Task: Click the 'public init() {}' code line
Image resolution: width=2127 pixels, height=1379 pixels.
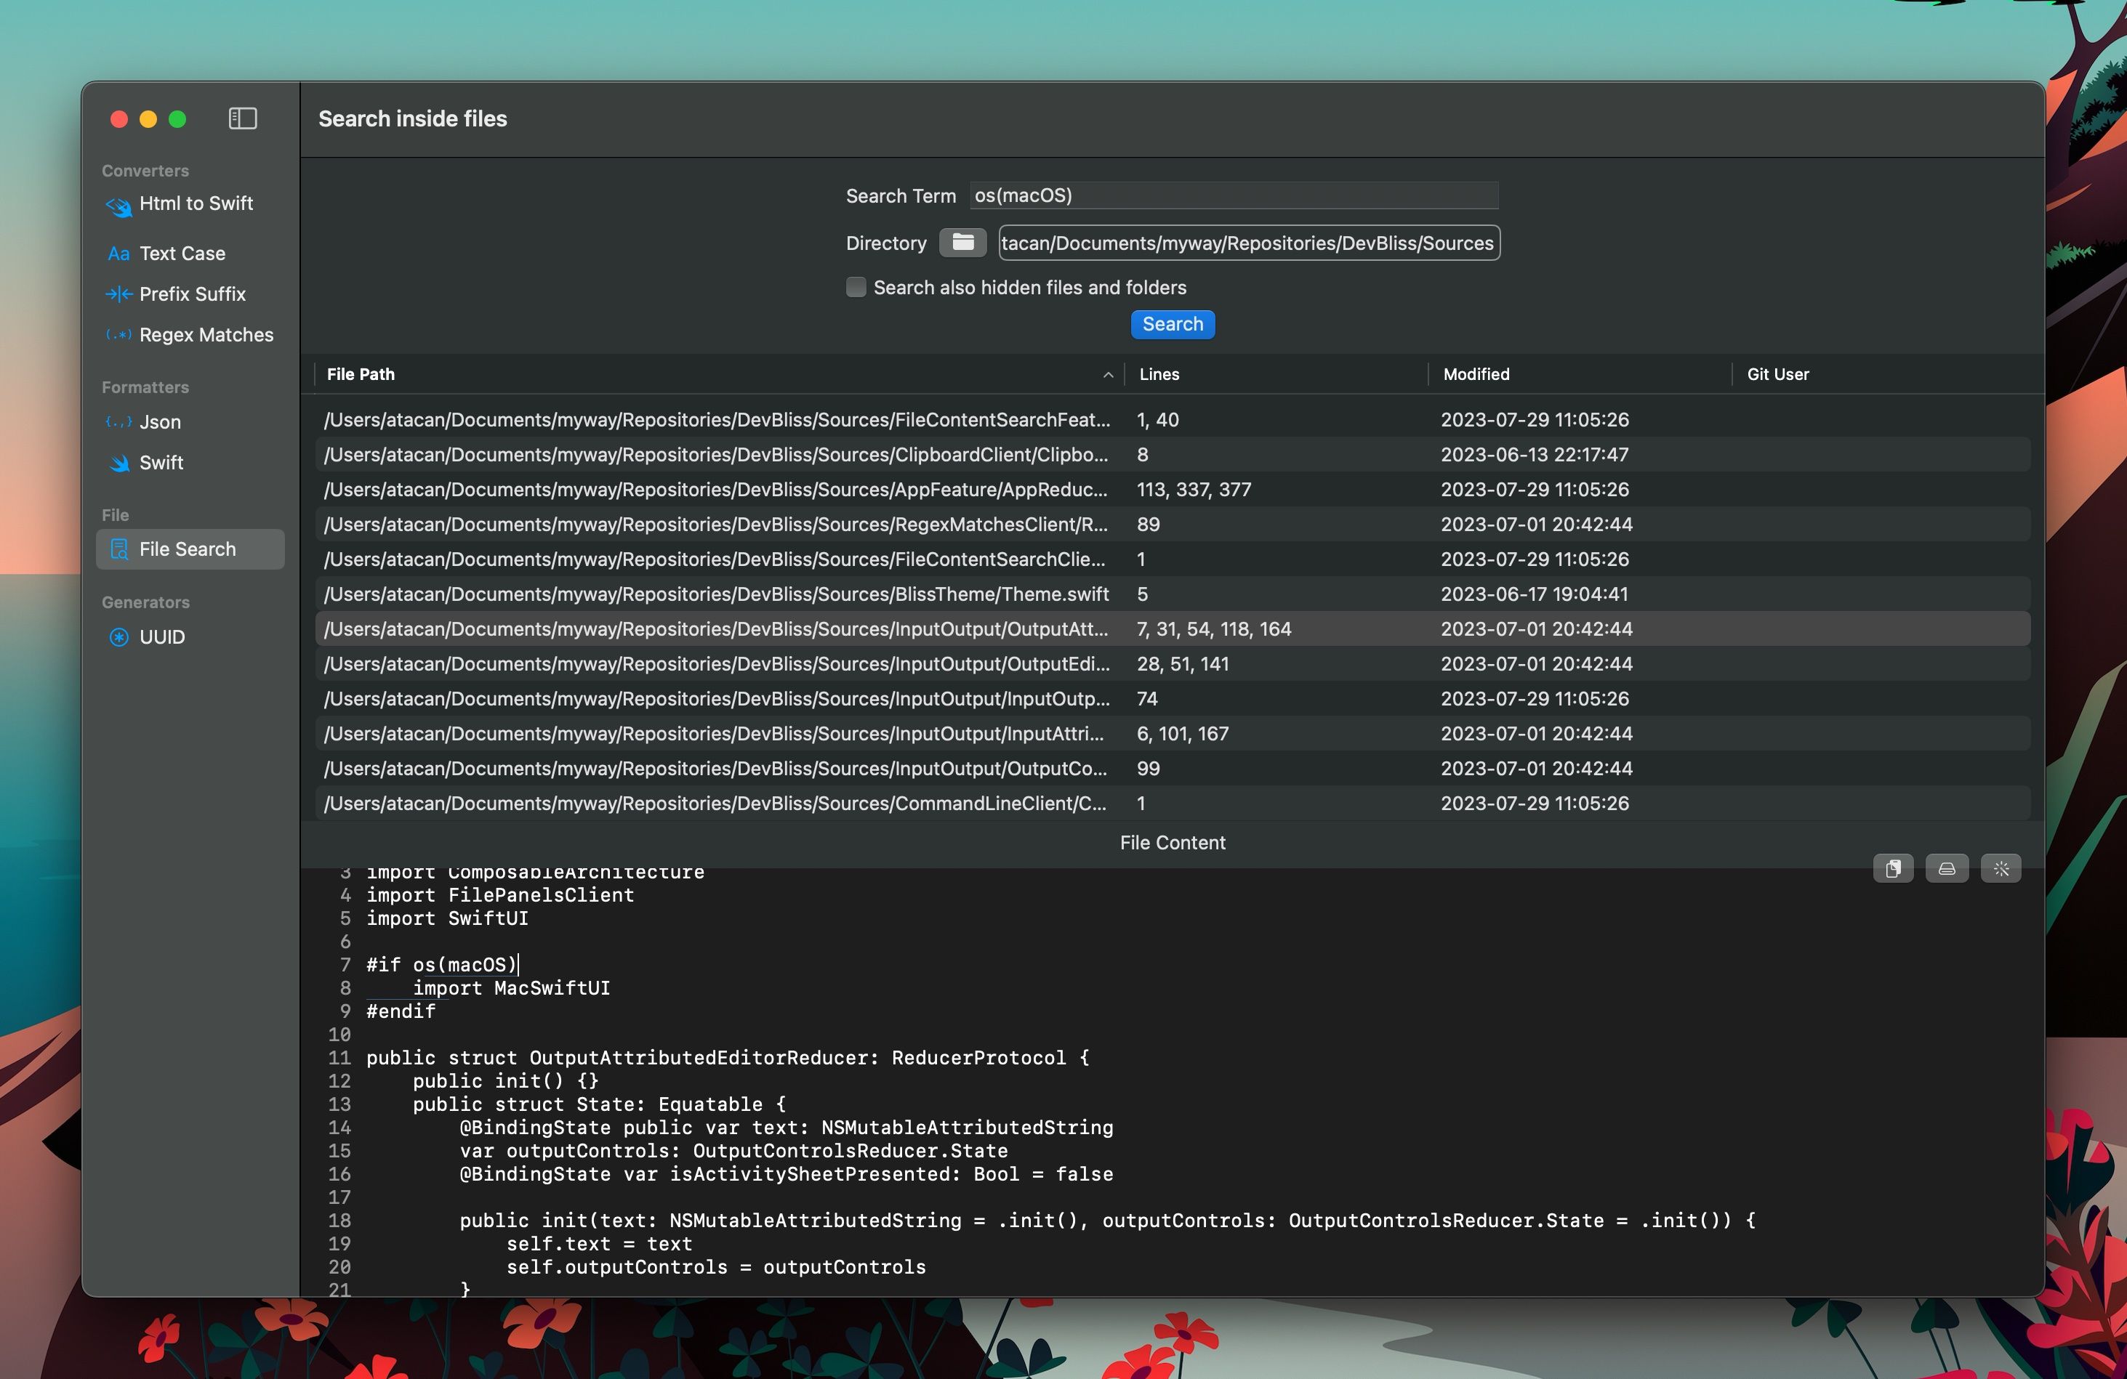Action: (x=506, y=1080)
